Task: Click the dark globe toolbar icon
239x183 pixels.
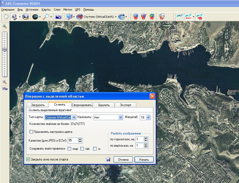Action: pos(35,17)
